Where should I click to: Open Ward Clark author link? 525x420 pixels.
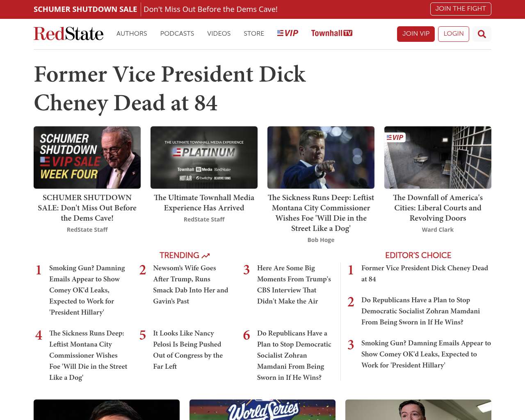pyautogui.click(x=438, y=230)
